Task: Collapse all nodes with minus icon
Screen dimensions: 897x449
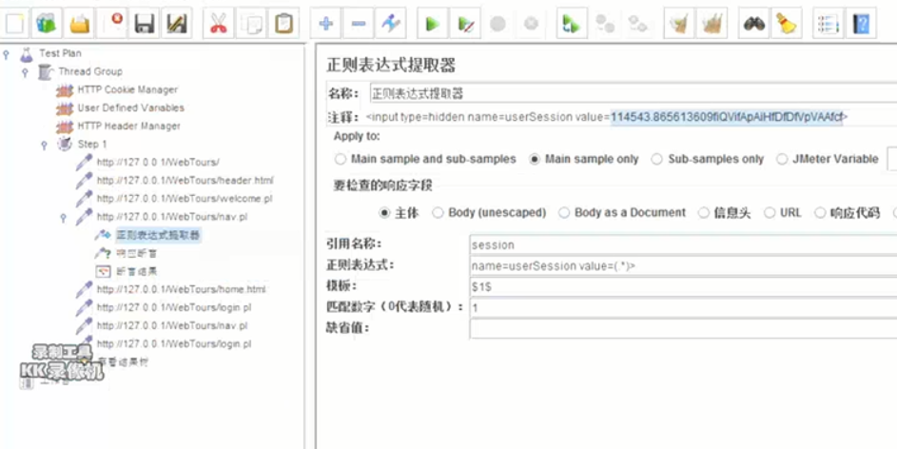Action: coord(358,24)
